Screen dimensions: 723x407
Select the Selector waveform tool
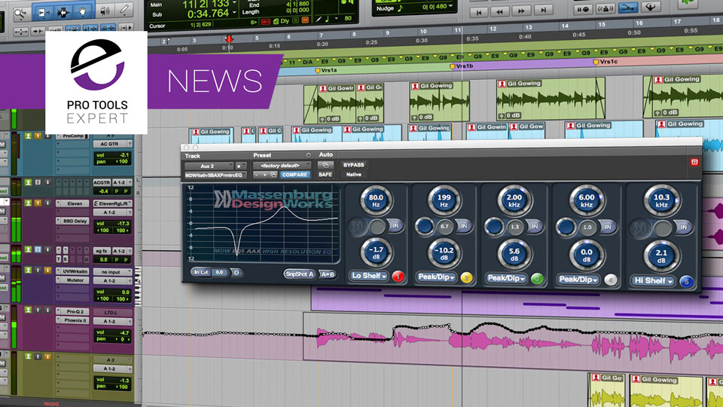pos(63,13)
